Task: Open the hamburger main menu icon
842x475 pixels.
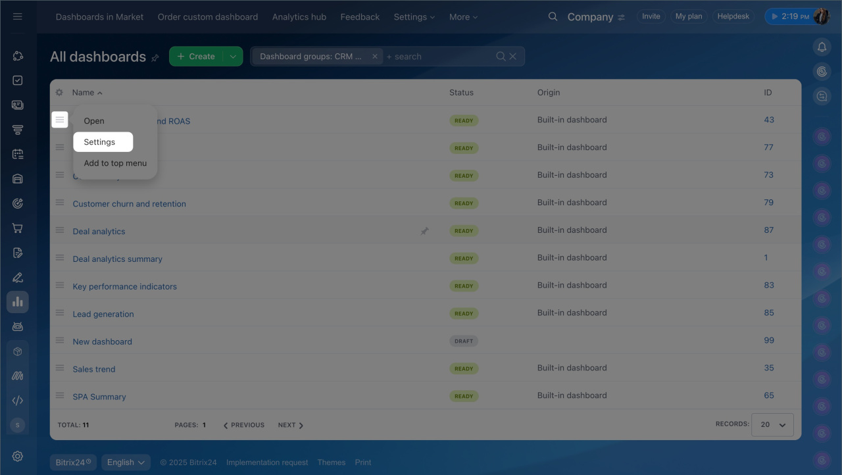Action: pyautogui.click(x=18, y=16)
